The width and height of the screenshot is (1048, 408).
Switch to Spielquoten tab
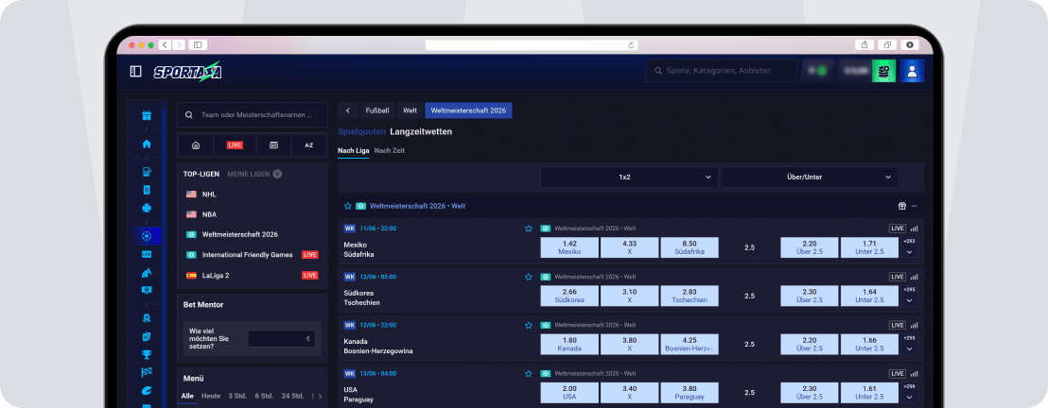[361, 131]
